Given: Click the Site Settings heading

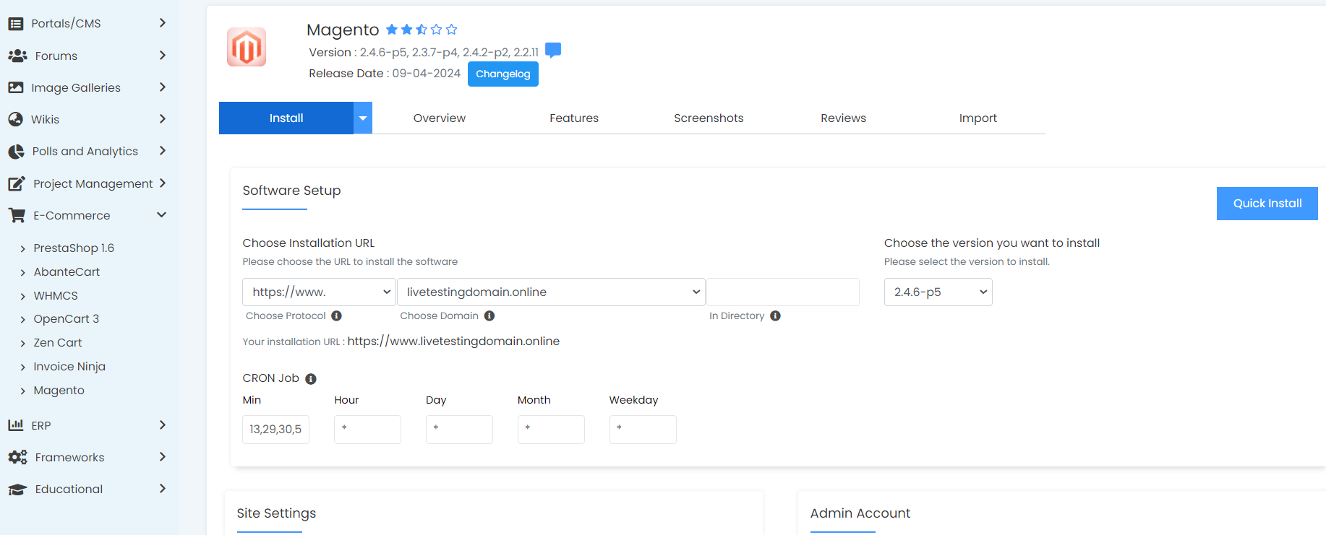Looking at the screenshot, I should 276,513.
